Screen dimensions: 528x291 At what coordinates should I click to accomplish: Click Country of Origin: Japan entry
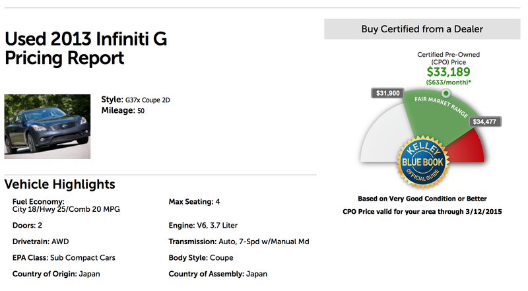[56, 274]
